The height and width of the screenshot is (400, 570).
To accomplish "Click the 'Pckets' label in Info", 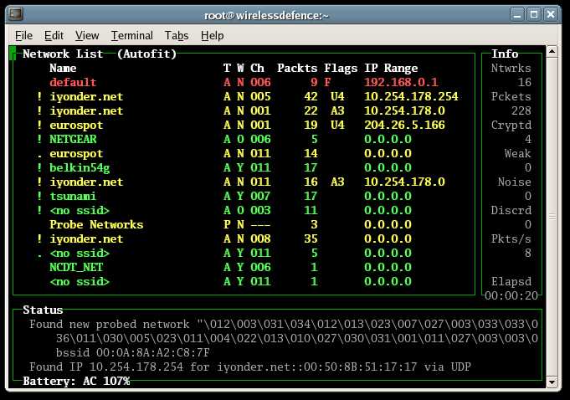I will point(511,96).
